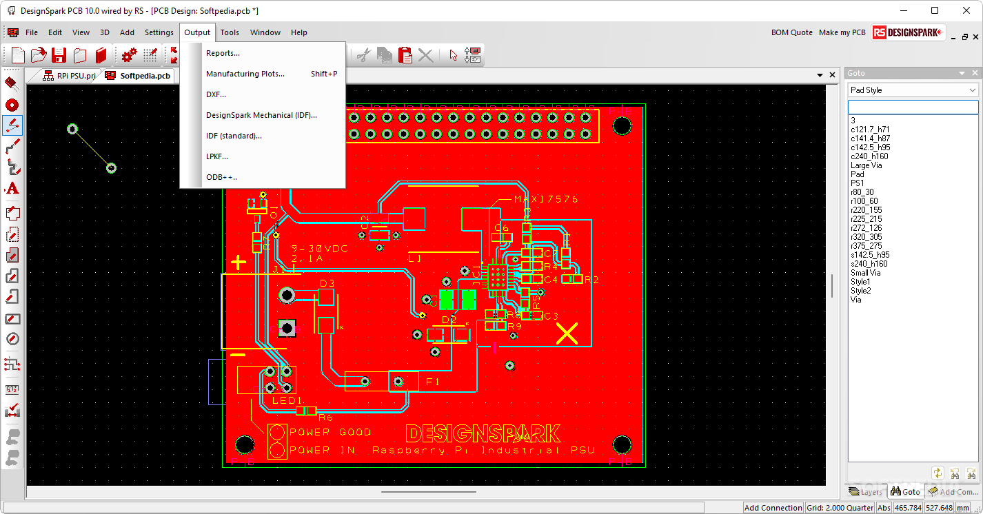Select the Add Board outline tool
This screenshot has height=514, width=983.
click(x=12, y=213)
